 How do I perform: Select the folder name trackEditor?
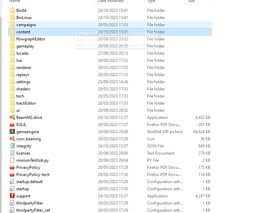pyautogui.click(x=26, y=103)
